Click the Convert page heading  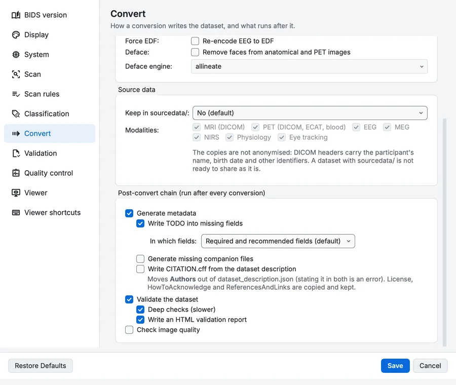pos(128,14)
